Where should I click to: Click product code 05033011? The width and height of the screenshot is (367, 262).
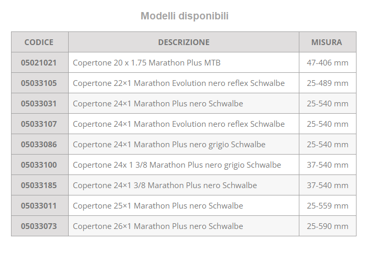coord(39,206)
